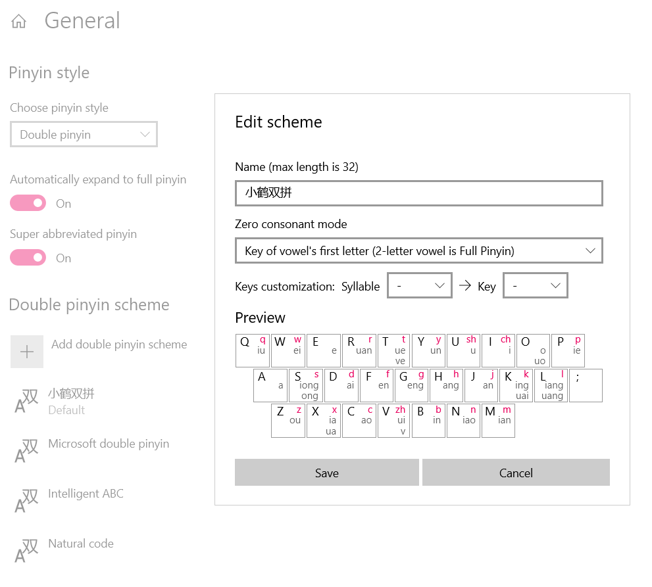Expand the Zero consonant mode dropdown

coord(418,250)
